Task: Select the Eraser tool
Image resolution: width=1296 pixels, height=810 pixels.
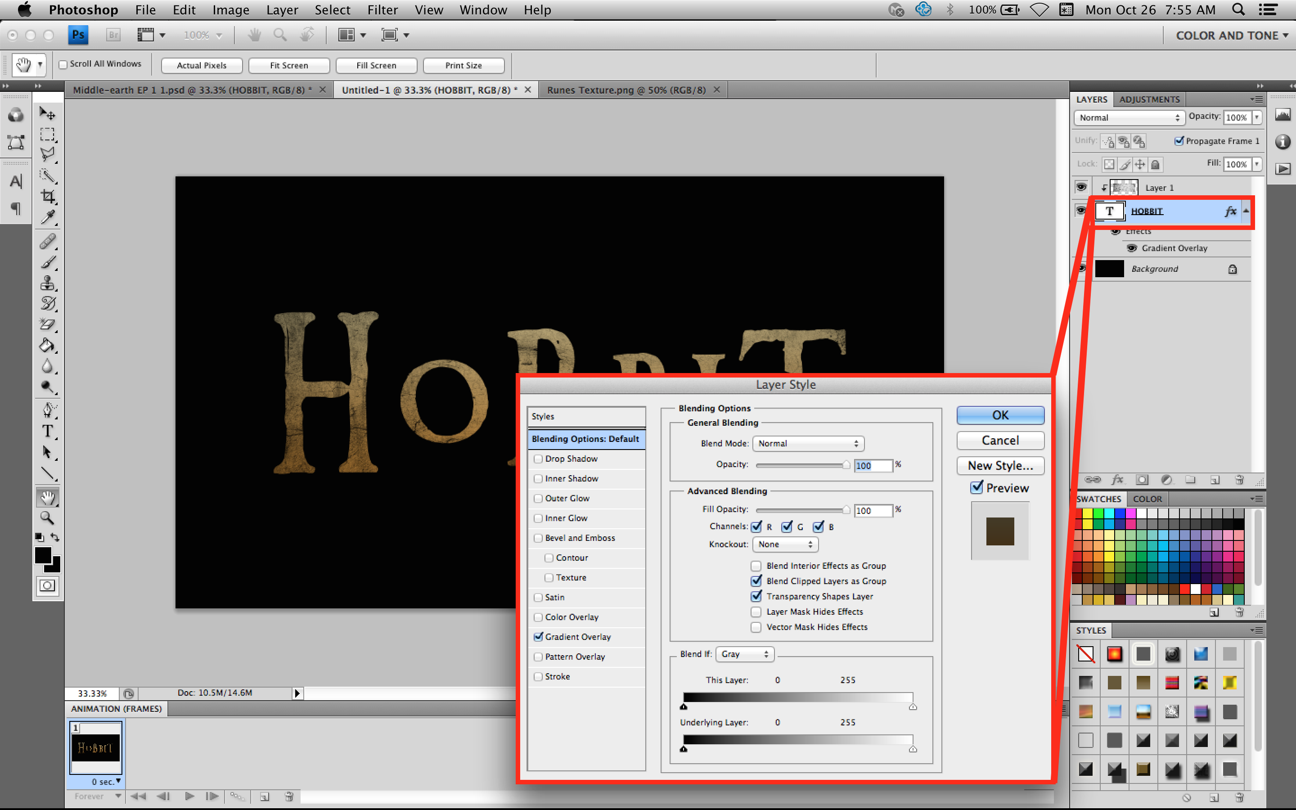Action: coord(47,324)
